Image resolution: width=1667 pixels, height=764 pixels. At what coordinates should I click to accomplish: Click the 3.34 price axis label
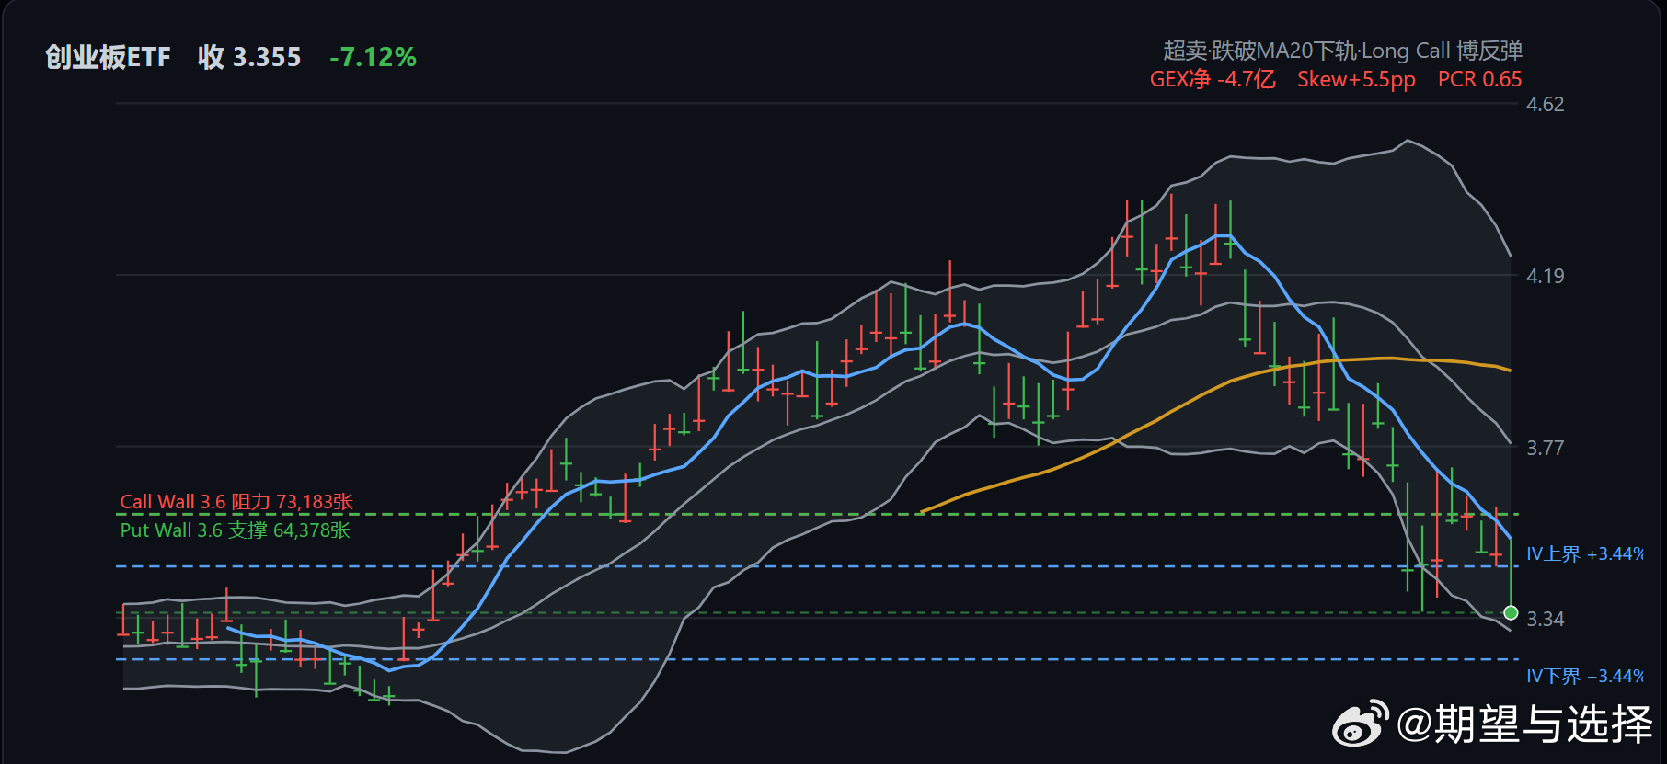(x=1545, y=620)
